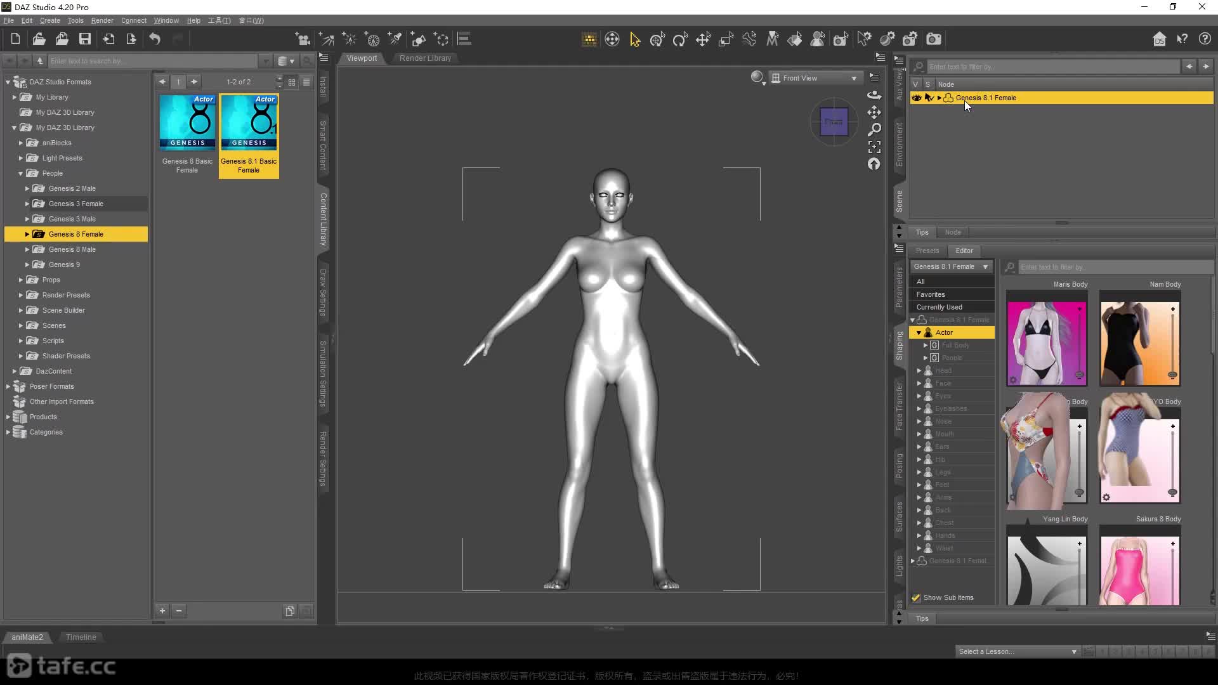Viewport: 1218px width, 685px height.
Task: Click the content library add plus button
Action: [x=162, y=611]
